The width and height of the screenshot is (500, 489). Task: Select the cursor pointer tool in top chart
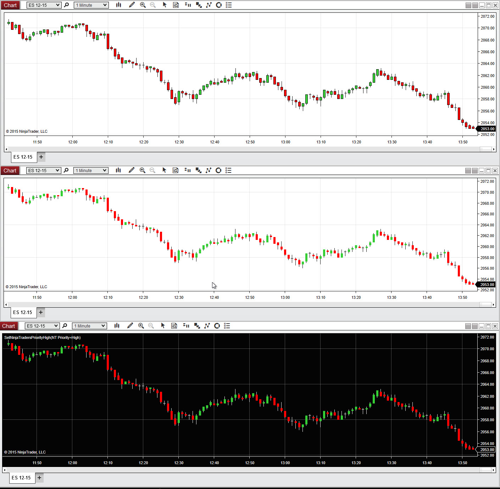point(165,5)
